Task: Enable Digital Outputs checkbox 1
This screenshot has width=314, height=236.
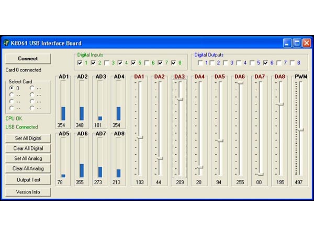Action: click(x=200, y=63)
